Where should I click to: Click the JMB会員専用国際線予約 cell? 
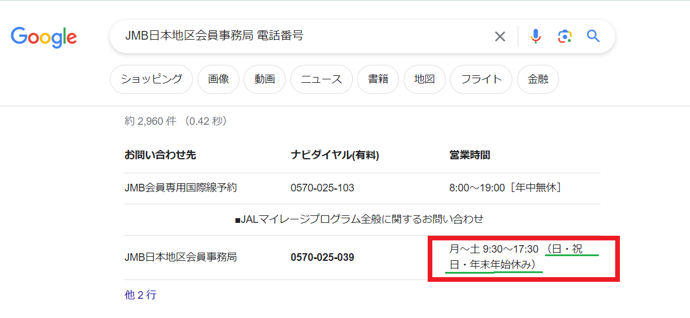coord(181,188)
